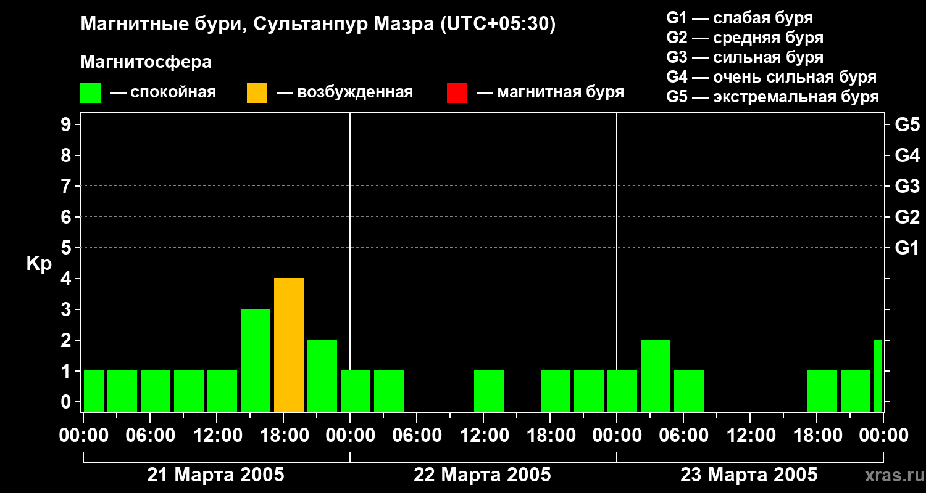Image resolution: width=926 pixels, height=493 pixels.
Task: Click the green Kp 3 bar on 21 March
Action: [x=256, y=361]
